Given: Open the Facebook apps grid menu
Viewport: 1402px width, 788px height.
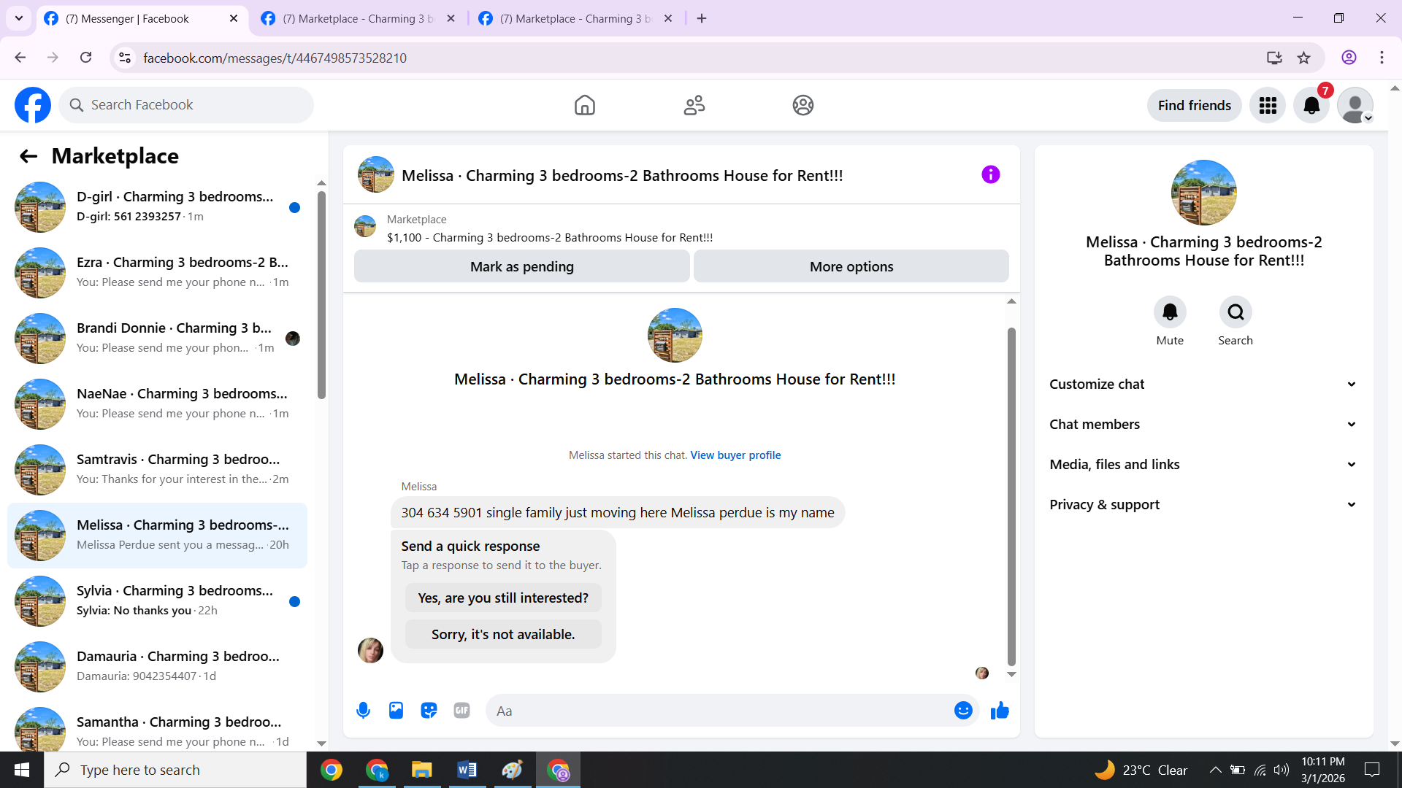Looking at the screenshot, I should click(x=1268, y=106).
